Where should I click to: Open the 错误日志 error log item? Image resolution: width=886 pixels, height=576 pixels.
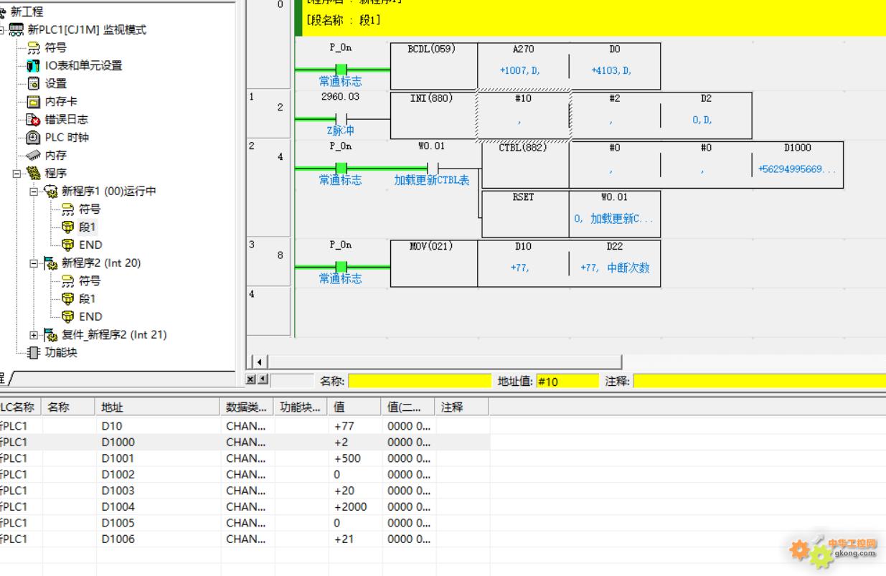tap(66, 119)
